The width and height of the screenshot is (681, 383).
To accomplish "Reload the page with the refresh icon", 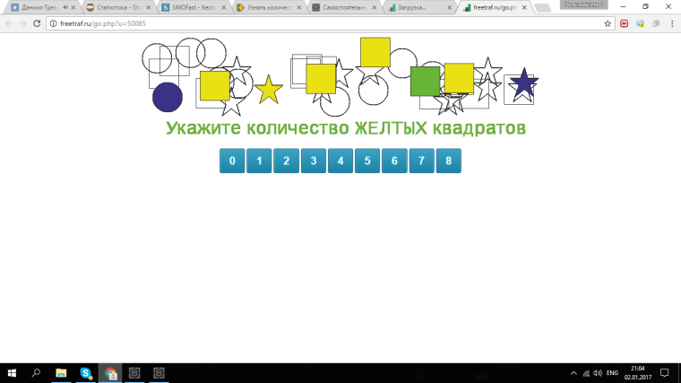I will pyautogui.click(x=37, y=23).
